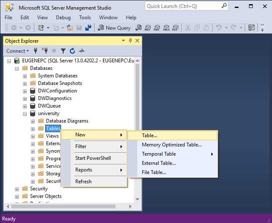The image size is (272, 223).
Task: Pin the Object Explorer panel
Action: (130, 41)
